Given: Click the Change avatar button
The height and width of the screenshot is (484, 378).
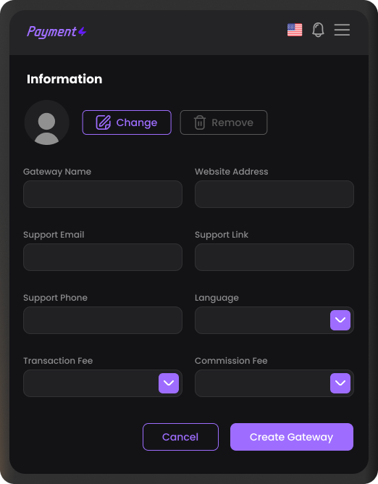Looking at the screenshot, I should click(x=127, y=122).
